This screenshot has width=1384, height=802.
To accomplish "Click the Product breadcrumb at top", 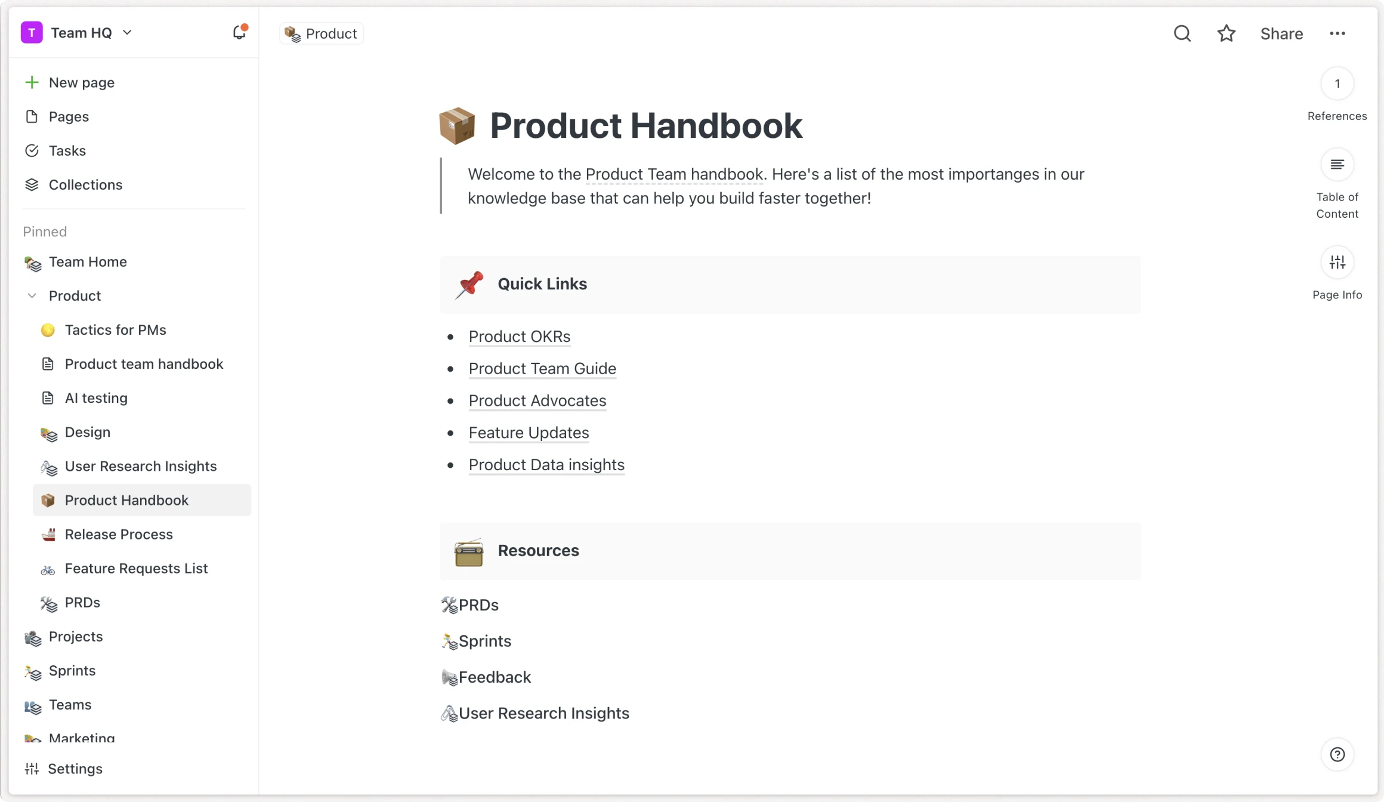I will coord(322,34).
